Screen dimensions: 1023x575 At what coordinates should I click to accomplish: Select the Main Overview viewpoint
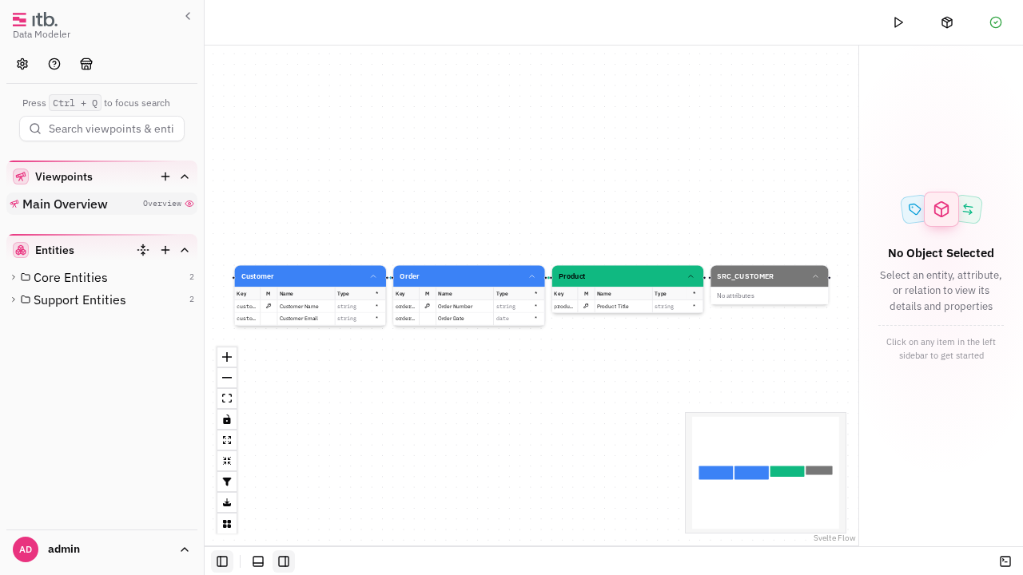102,204
